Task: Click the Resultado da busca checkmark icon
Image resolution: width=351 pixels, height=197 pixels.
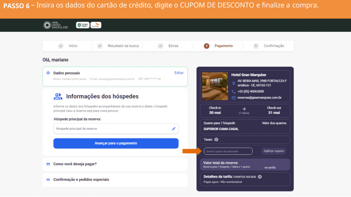Action: coord(100,46)
